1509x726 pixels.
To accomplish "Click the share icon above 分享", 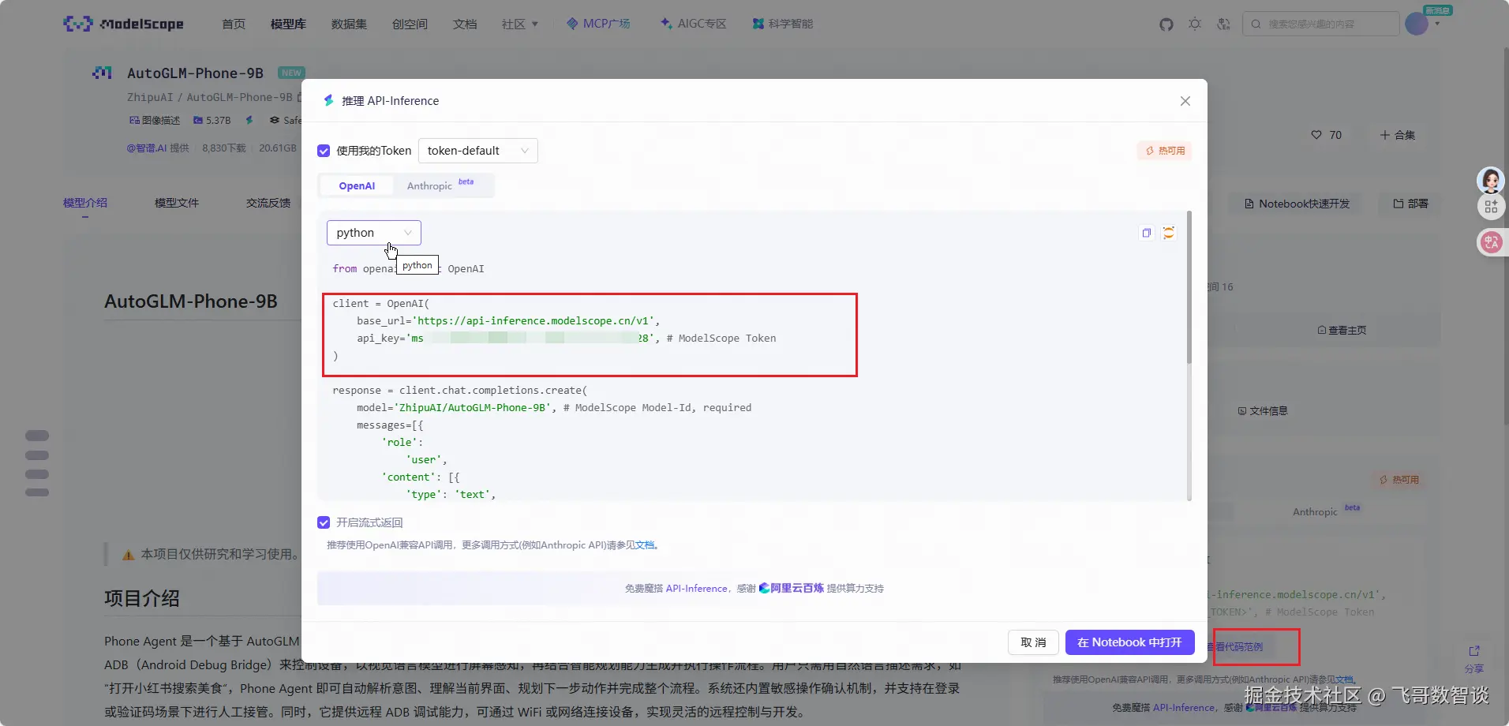I will [x=1474, y=651].
